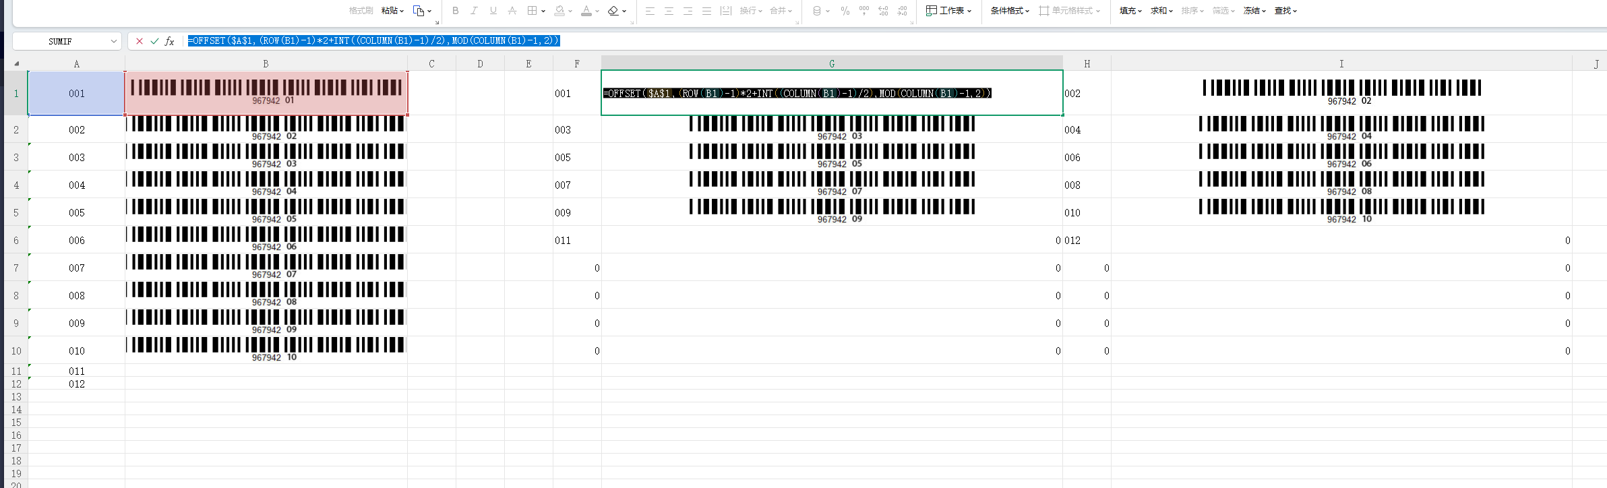Click the clear/eraser icon
Viewport: 1607px width, 488px height.
613,11
